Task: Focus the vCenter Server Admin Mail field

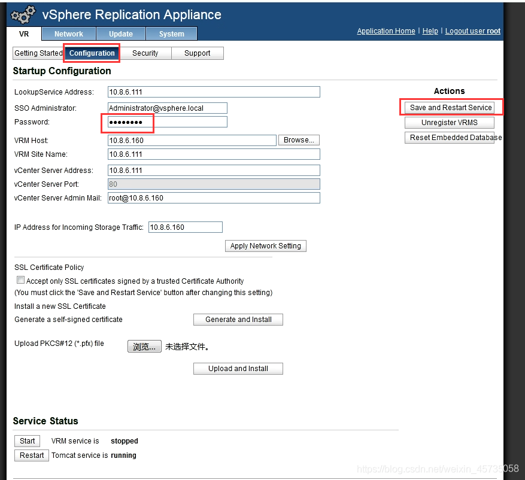Action: point(214,198)
